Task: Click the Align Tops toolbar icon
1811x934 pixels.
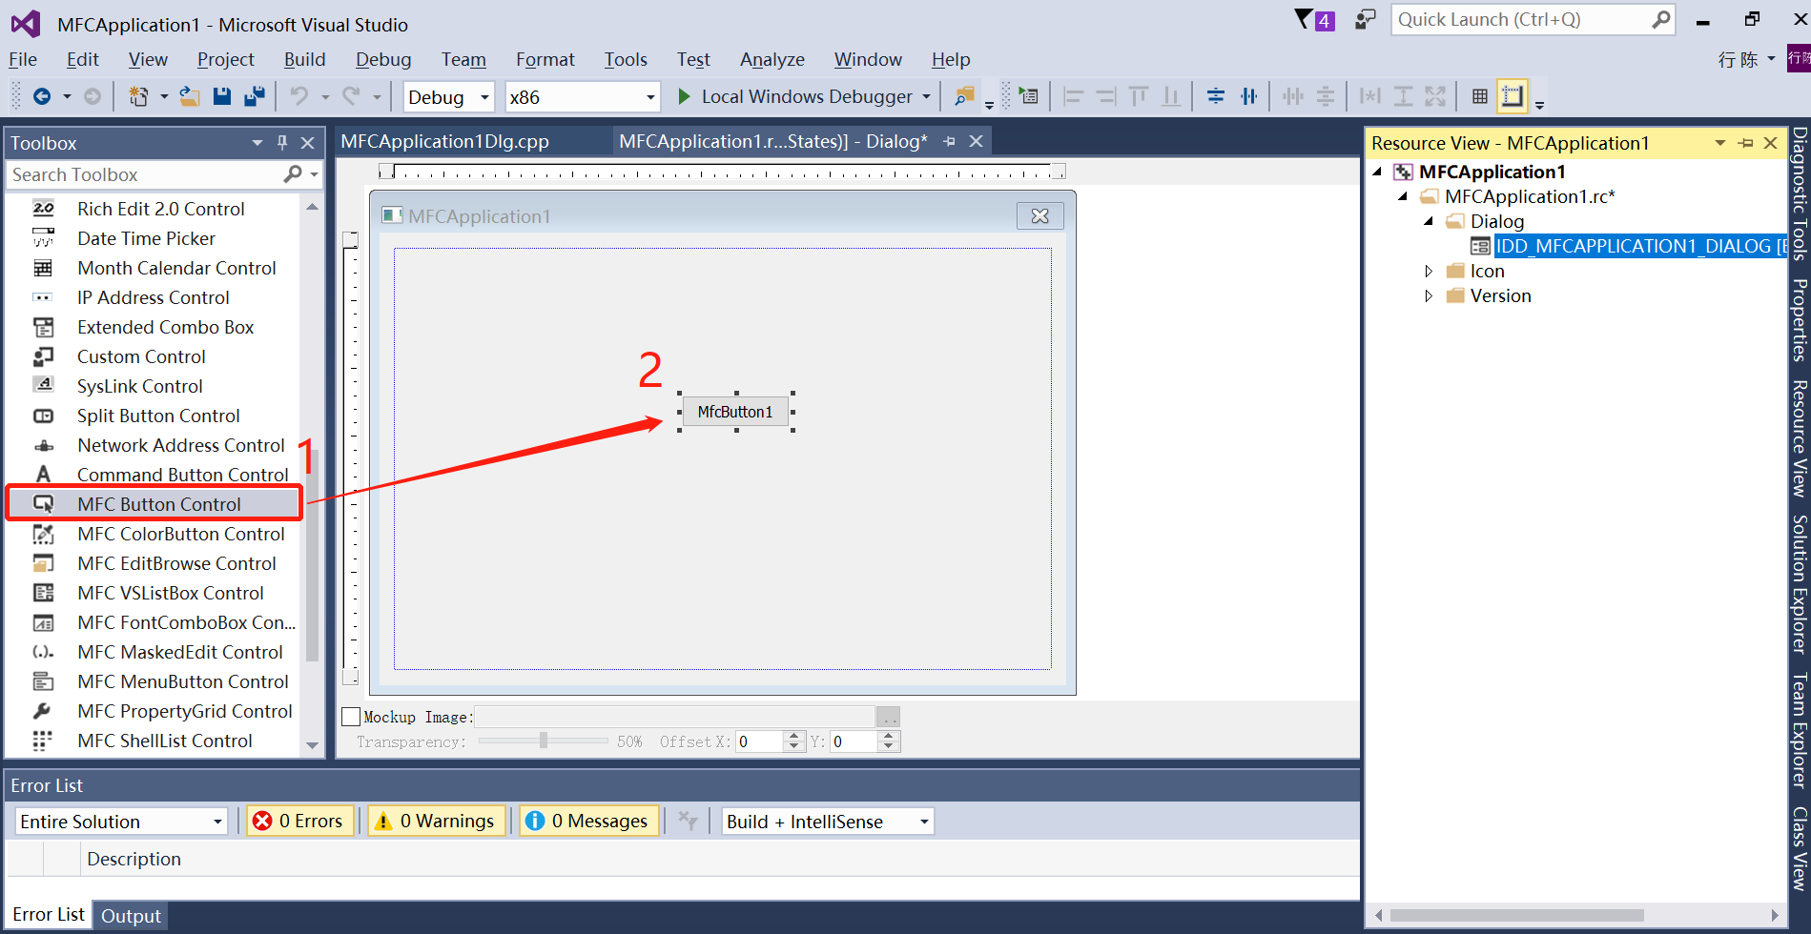Action: 1139,96
